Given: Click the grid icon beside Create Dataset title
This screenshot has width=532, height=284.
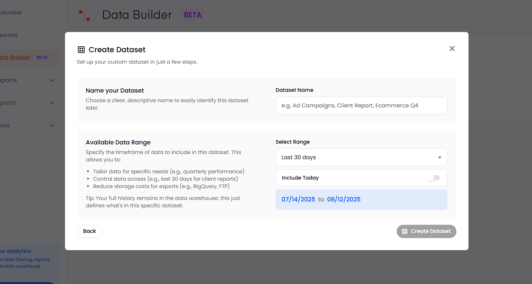Looking at the screenshot, I should 81,50.
